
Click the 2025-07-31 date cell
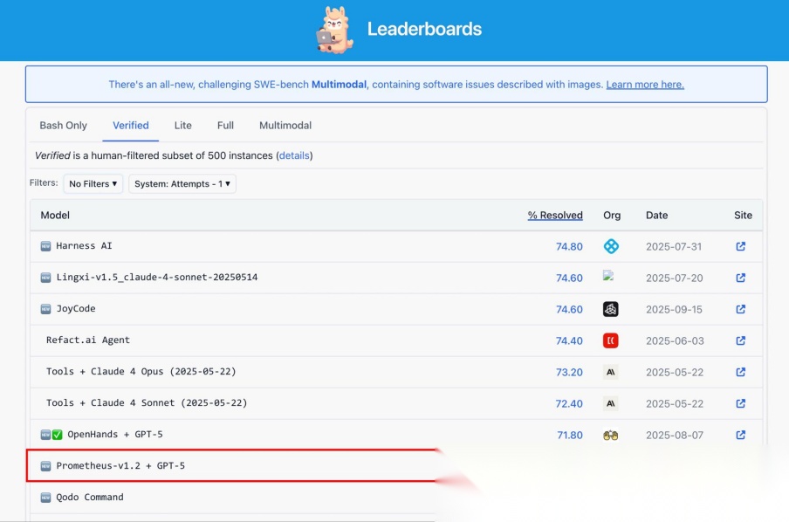pos(674,247)
